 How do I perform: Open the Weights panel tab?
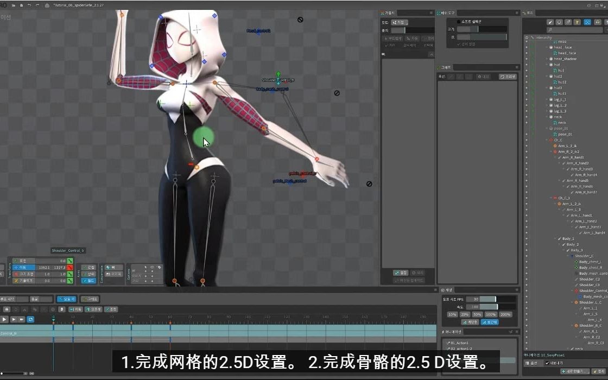[x=388, y=13]
